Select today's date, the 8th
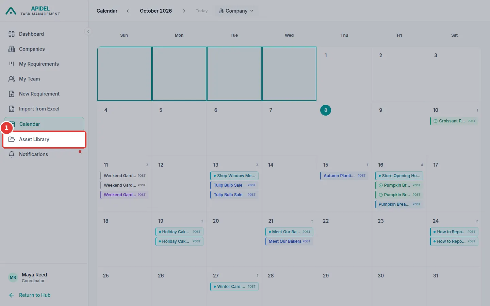Viewport: 490px width, 306px height. coord(326,110)
